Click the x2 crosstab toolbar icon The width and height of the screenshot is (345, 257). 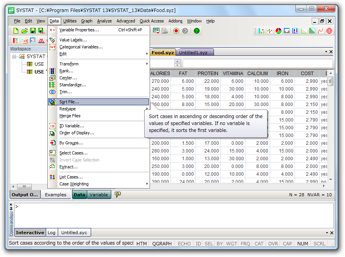[x=24, y=41]
